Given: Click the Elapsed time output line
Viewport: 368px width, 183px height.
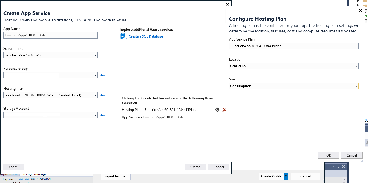Looking at the screenshot, I should [x=25, y=179].
